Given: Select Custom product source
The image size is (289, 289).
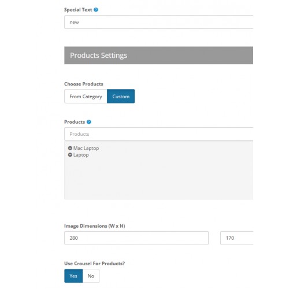Looking at the screenshot, I should pyautogui.click(x=121, y=97).
